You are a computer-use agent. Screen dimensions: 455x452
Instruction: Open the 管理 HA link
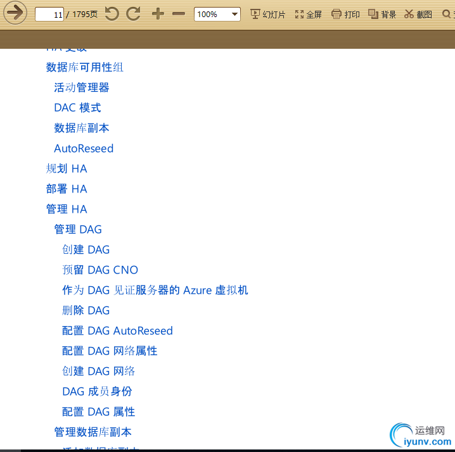[x=67, y=210]
